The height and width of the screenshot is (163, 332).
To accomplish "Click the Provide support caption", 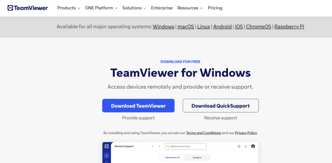I will pos(138,118).
